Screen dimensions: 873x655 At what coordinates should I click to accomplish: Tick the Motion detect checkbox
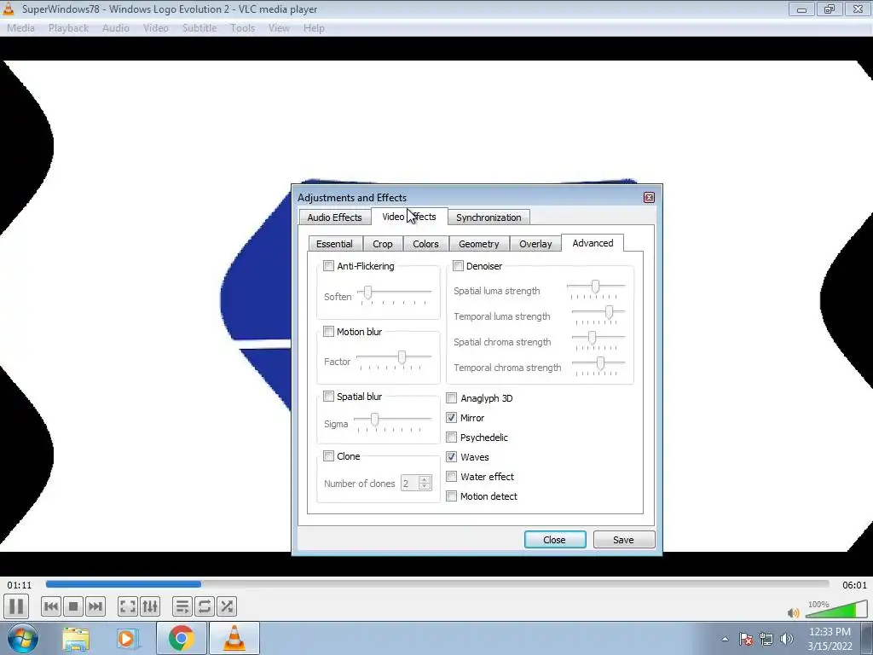point(452,496)
